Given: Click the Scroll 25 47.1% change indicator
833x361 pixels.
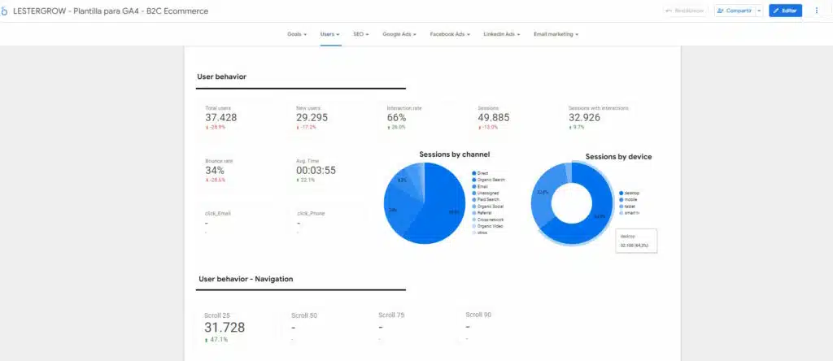Looking at the screenshot, I should (x=216, y=339).
